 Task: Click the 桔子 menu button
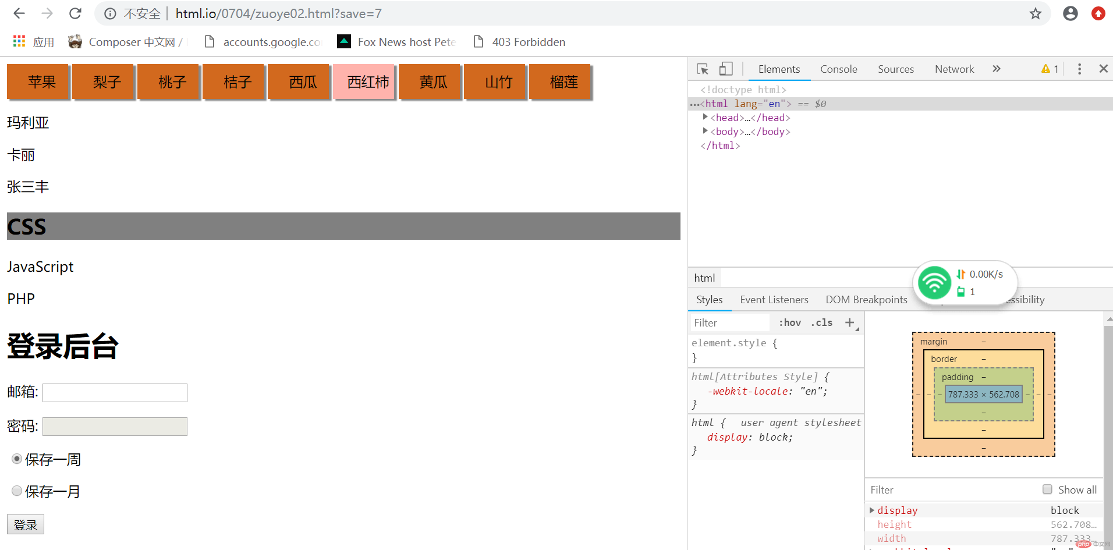(x=234, y=82)
